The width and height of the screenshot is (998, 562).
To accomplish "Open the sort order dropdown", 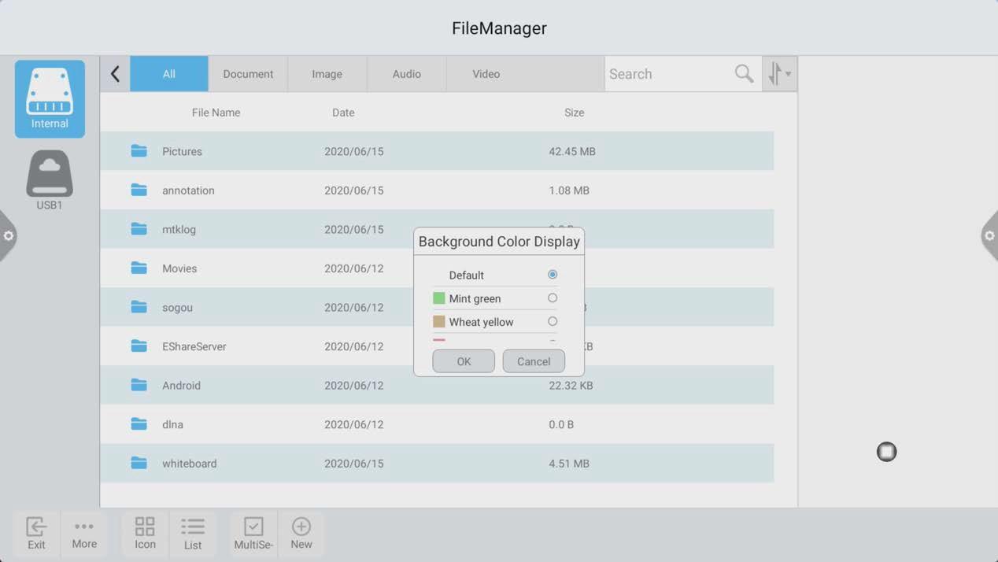I will (x=779, y=74).
